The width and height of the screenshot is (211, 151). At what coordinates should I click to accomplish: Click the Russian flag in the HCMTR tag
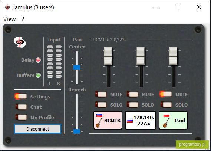[99, 115]
